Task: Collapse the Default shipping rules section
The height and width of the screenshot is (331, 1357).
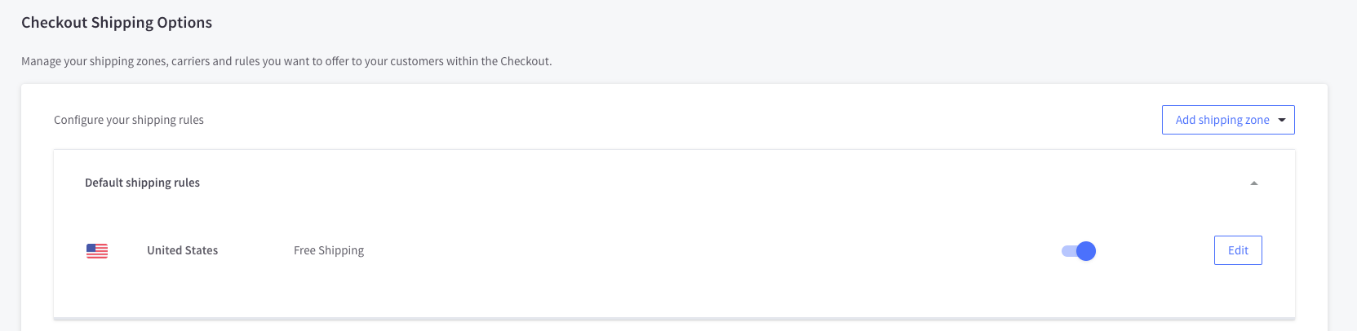Action: (x=1254, y=183)
